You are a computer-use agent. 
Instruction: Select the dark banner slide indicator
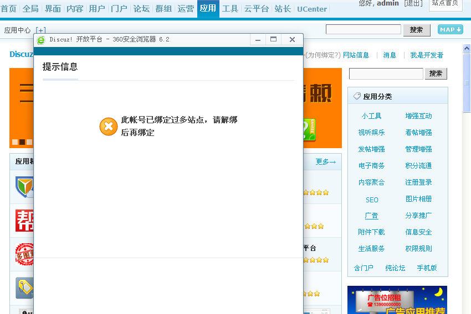click(x=22, y=142)
